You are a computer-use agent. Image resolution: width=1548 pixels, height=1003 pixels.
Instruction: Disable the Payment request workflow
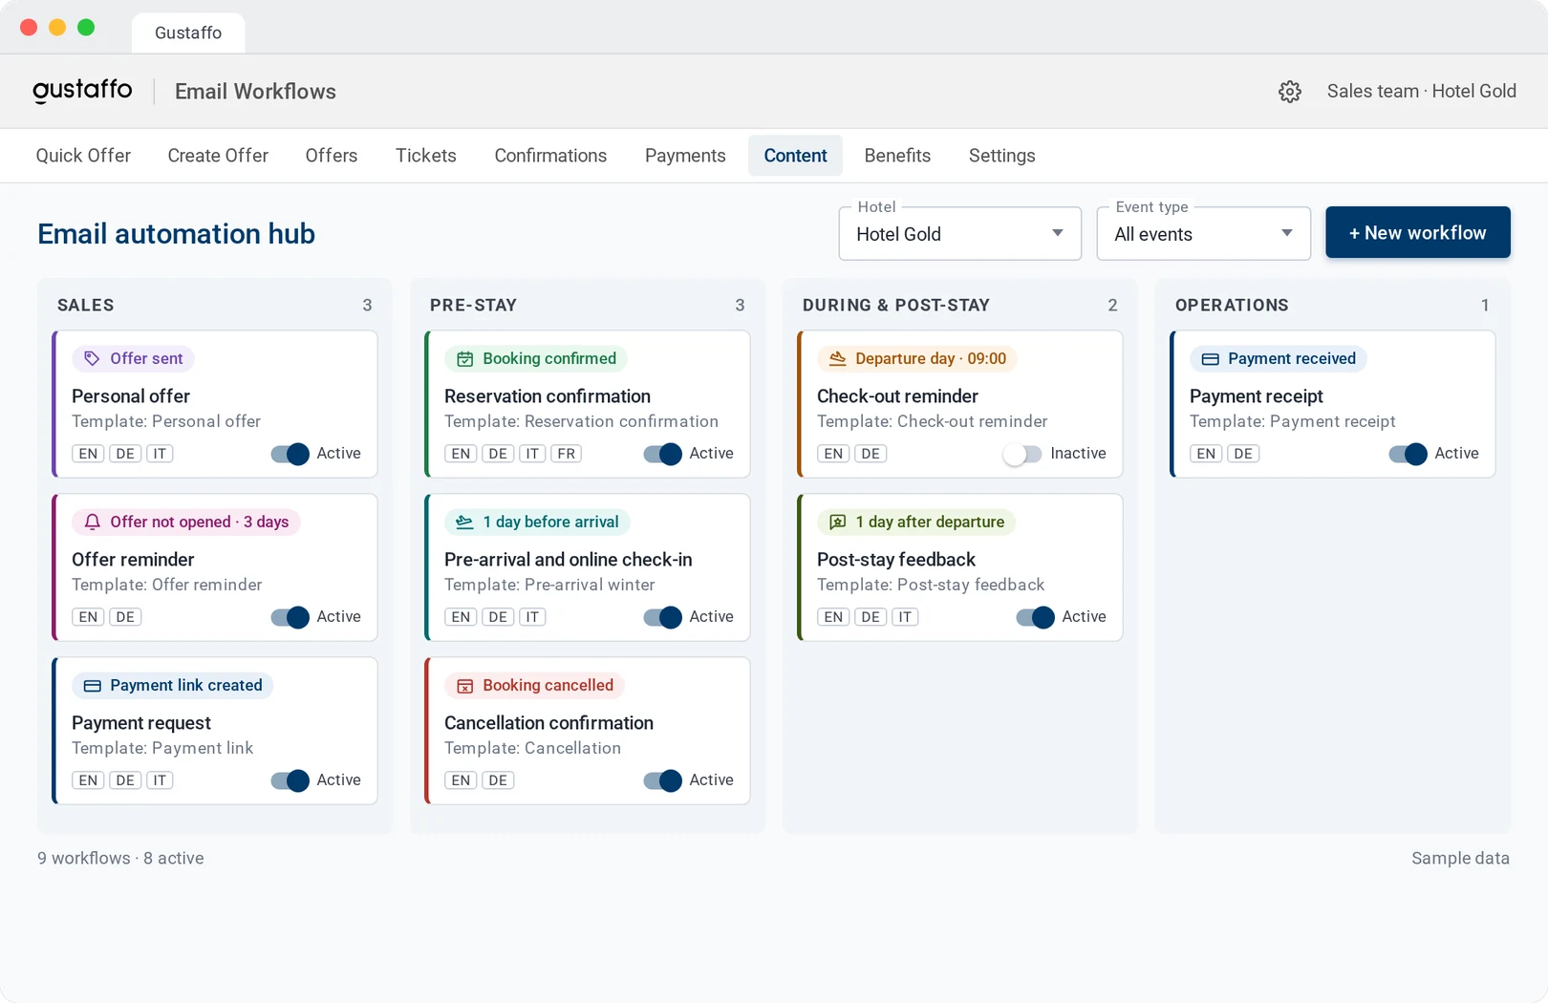[x=290, y=780]
